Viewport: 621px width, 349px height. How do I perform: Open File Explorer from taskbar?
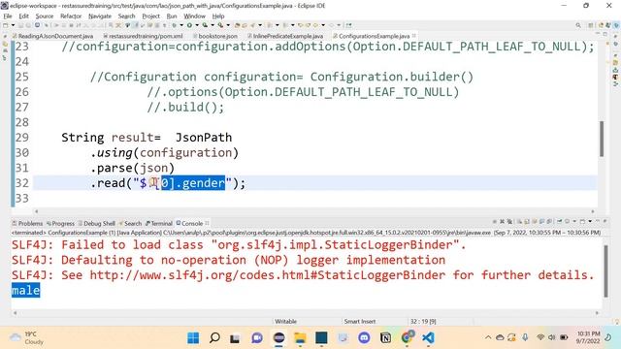pos(300,338)
